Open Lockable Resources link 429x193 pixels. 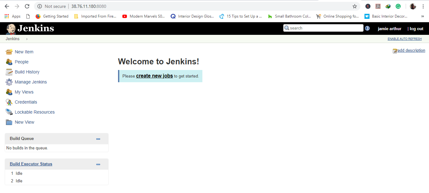[x=35, y=112]
